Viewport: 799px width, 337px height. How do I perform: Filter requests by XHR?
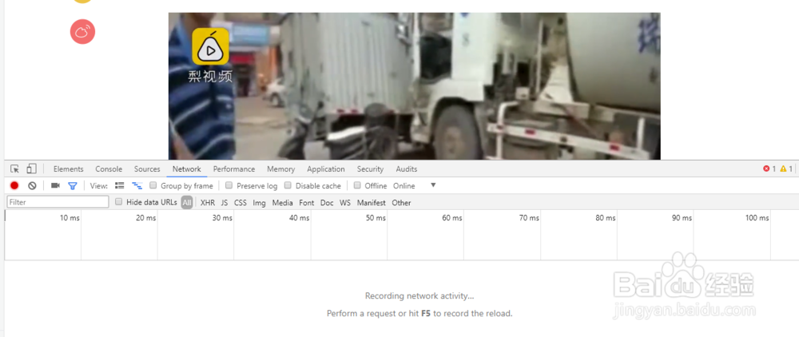click(208, 203)
